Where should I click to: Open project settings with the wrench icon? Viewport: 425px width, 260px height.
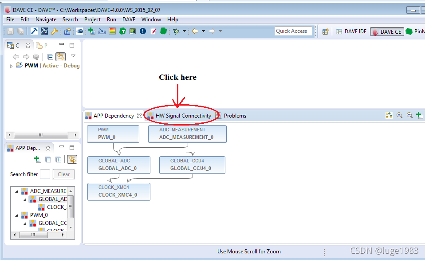(x=54, y=31)
